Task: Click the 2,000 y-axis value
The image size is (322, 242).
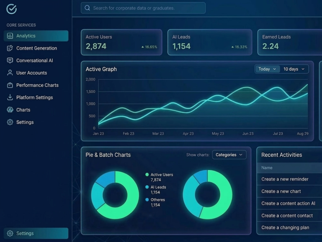Action: point(90,79)
